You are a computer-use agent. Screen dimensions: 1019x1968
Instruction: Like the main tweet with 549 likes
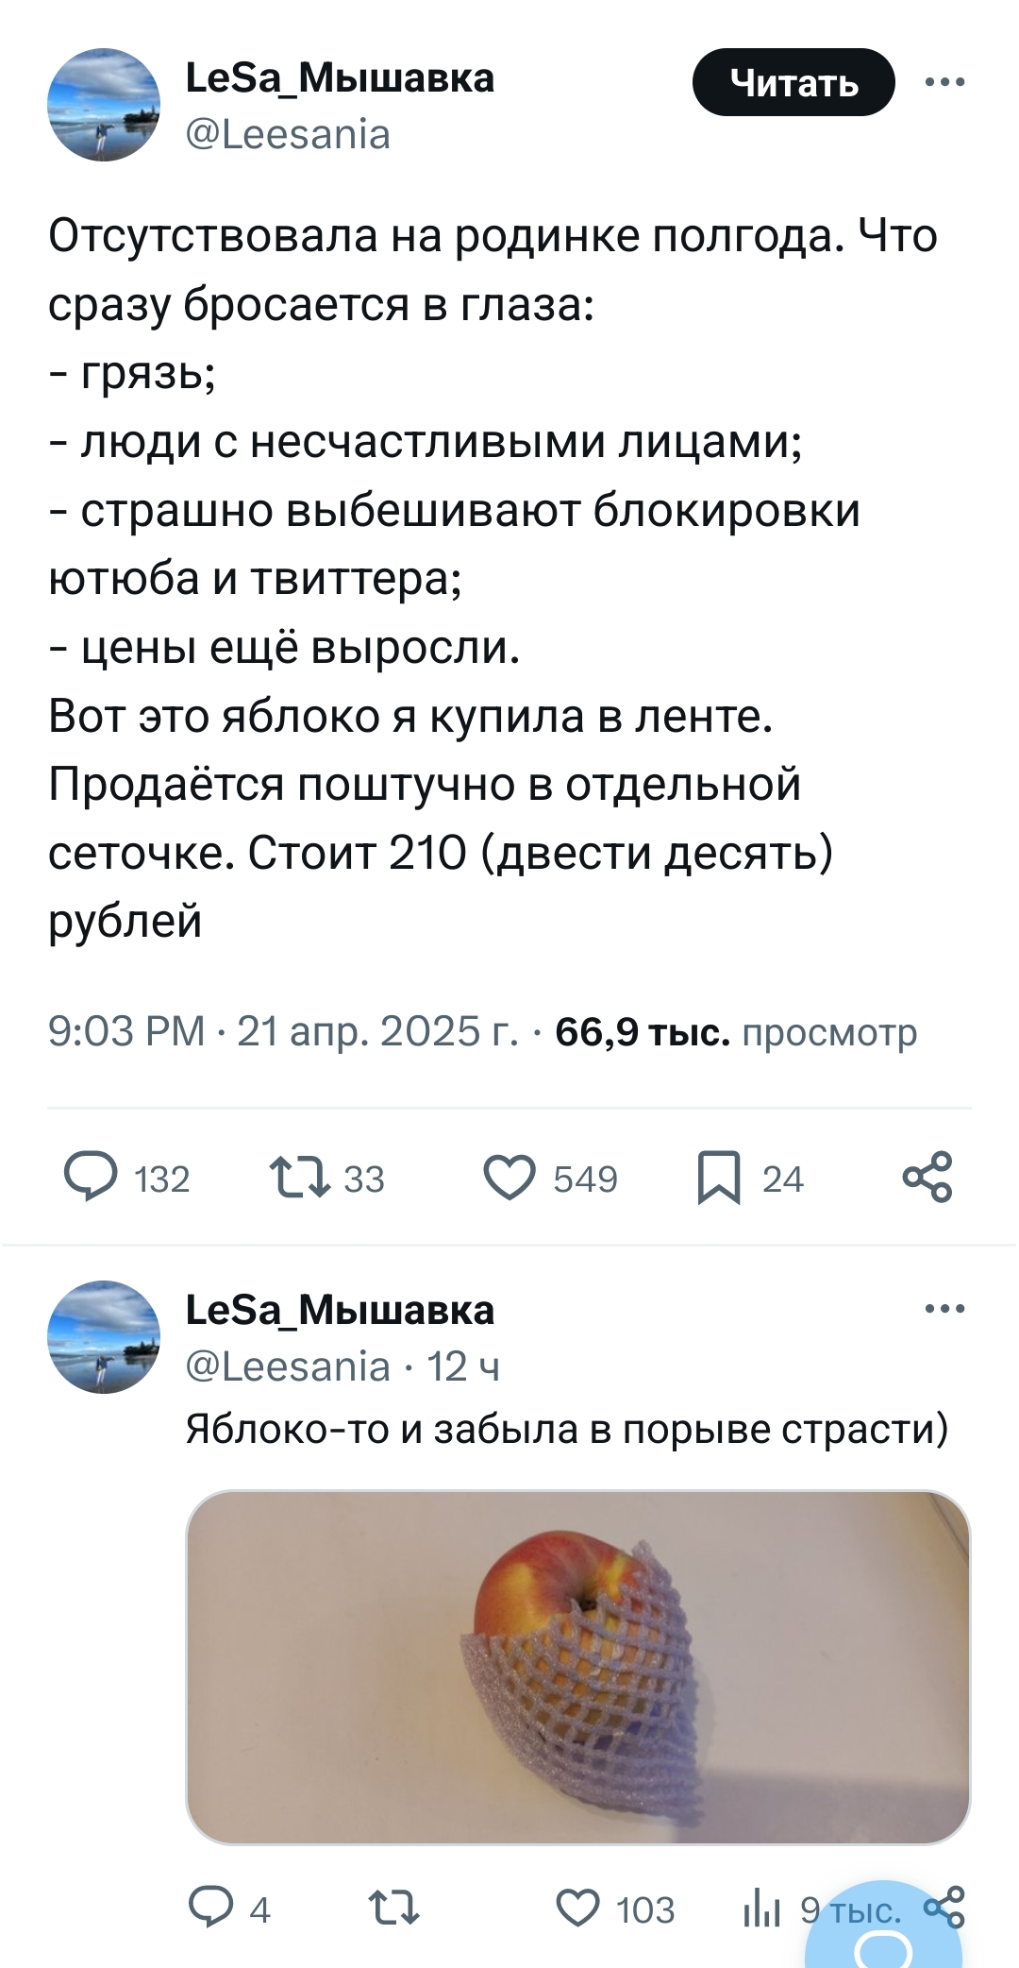click(509, 1178)
